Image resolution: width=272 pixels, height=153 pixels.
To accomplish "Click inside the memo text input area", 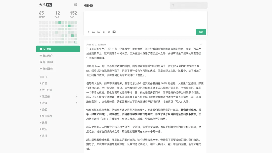I will coord(145,20).
